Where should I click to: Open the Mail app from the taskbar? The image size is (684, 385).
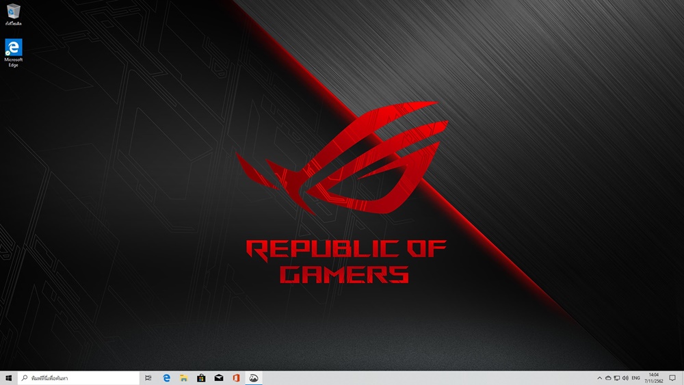click(x=219, y=378)
